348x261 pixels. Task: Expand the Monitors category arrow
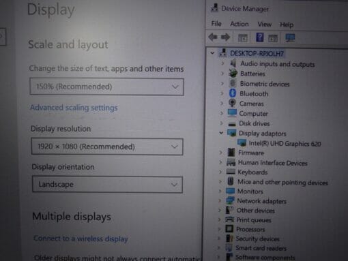click(220, 191)
